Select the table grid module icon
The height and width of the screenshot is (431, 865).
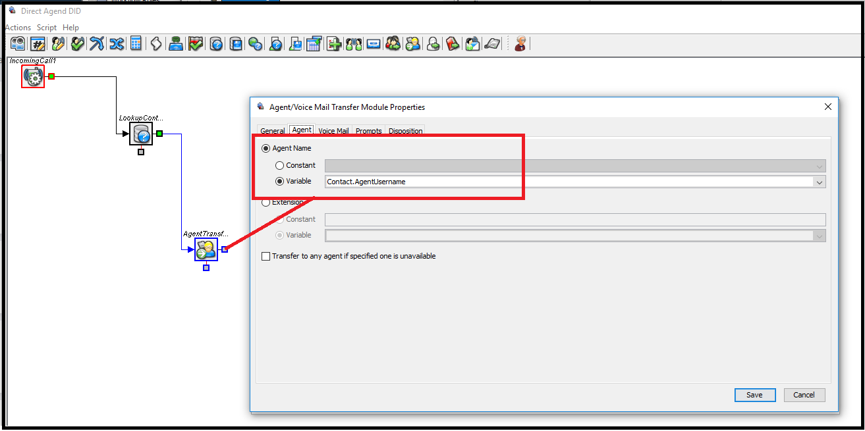pos(314,44)
